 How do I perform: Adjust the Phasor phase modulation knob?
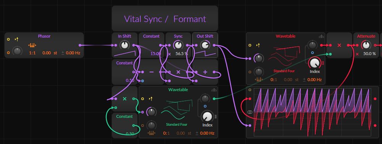[x=17, y=51]
